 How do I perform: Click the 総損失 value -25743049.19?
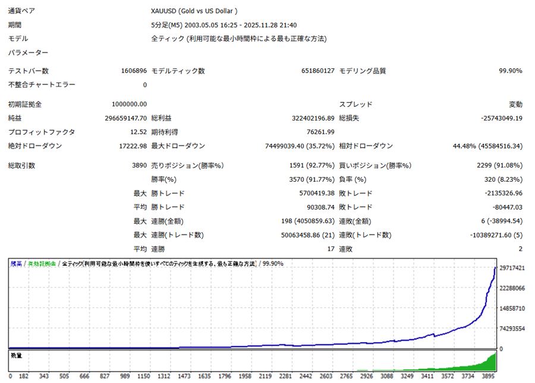tap(502, 118)
